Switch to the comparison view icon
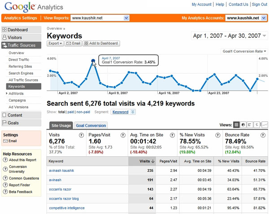 point(257,125)
